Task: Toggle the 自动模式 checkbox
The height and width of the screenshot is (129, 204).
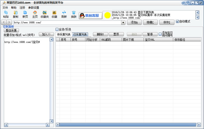Action: coord(178,21)
